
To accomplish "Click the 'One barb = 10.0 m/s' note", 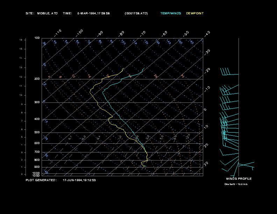I will 236,184.
